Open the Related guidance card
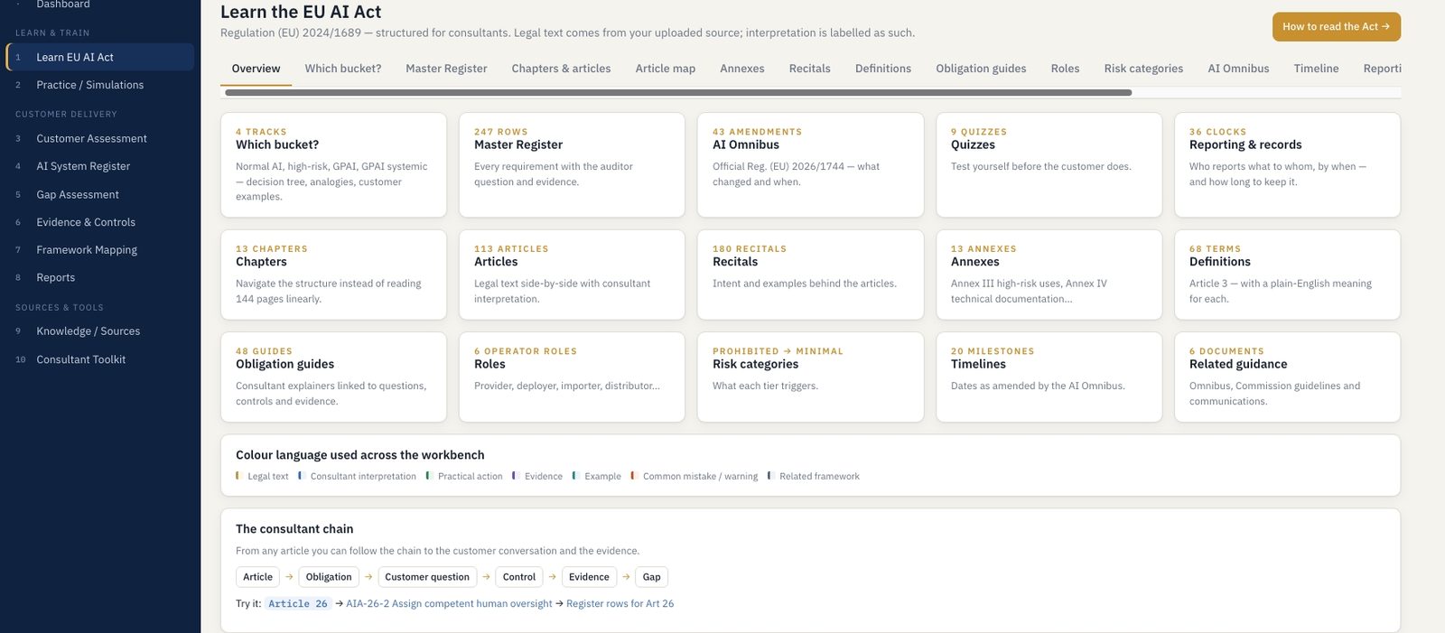The width and height of the screenshot is (1445, 633). 1287,377
